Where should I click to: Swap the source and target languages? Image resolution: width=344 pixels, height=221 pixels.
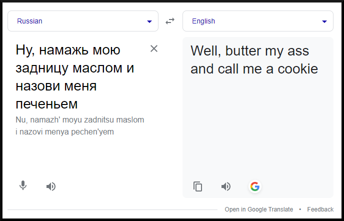click(x=170, y=21)
